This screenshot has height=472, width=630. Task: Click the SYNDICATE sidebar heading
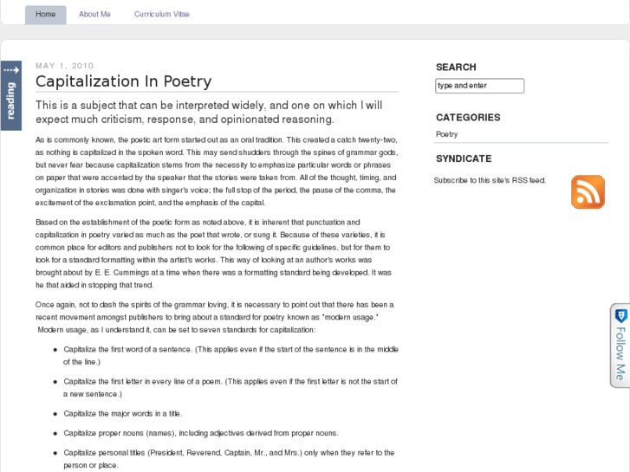(464, 158)
